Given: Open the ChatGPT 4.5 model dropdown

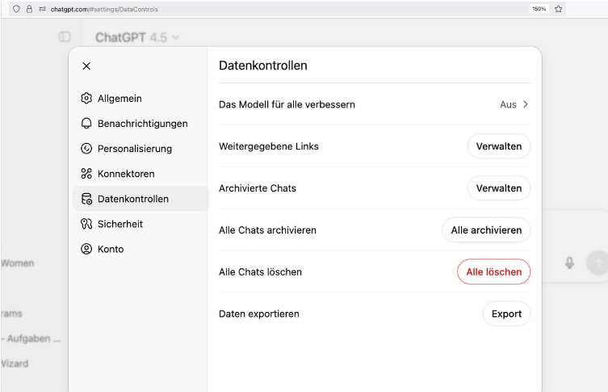Looking at the screenshot, I should [x=137, y=37].
